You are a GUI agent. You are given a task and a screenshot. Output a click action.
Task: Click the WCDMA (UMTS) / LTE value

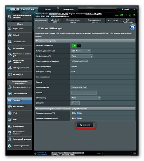(x=80, y=61)
